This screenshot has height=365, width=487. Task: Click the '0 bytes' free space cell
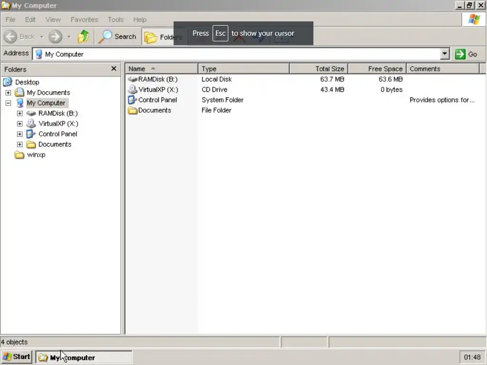pyautogui.click(x=391, y=89)
